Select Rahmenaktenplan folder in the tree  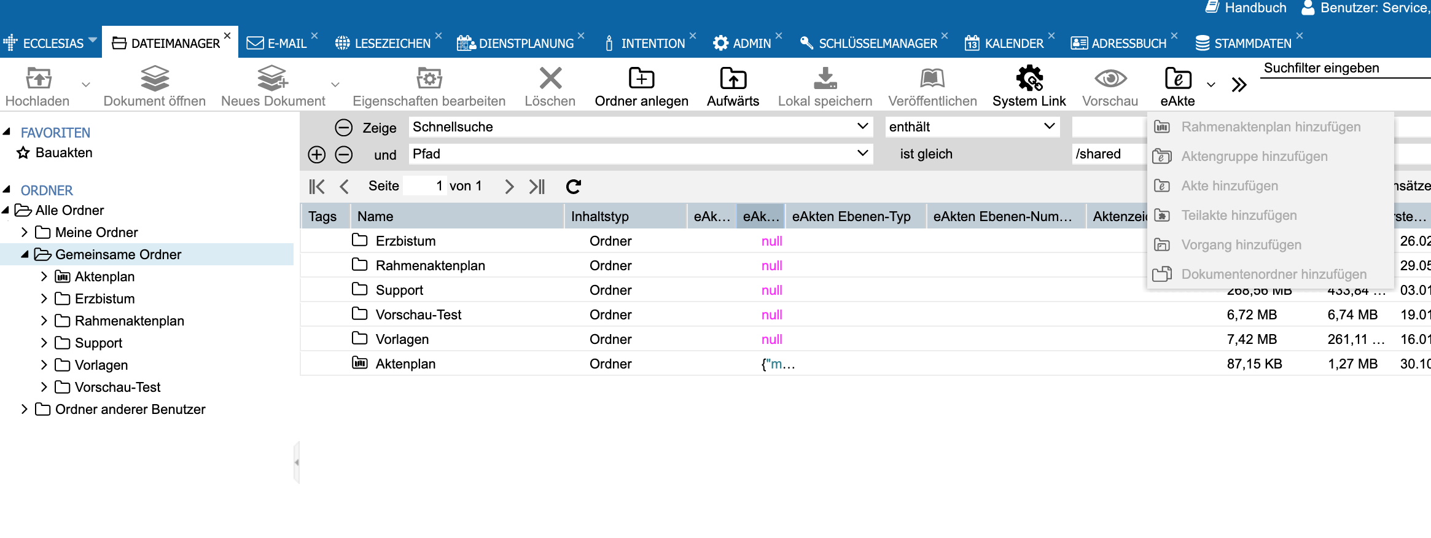[129, 321]
